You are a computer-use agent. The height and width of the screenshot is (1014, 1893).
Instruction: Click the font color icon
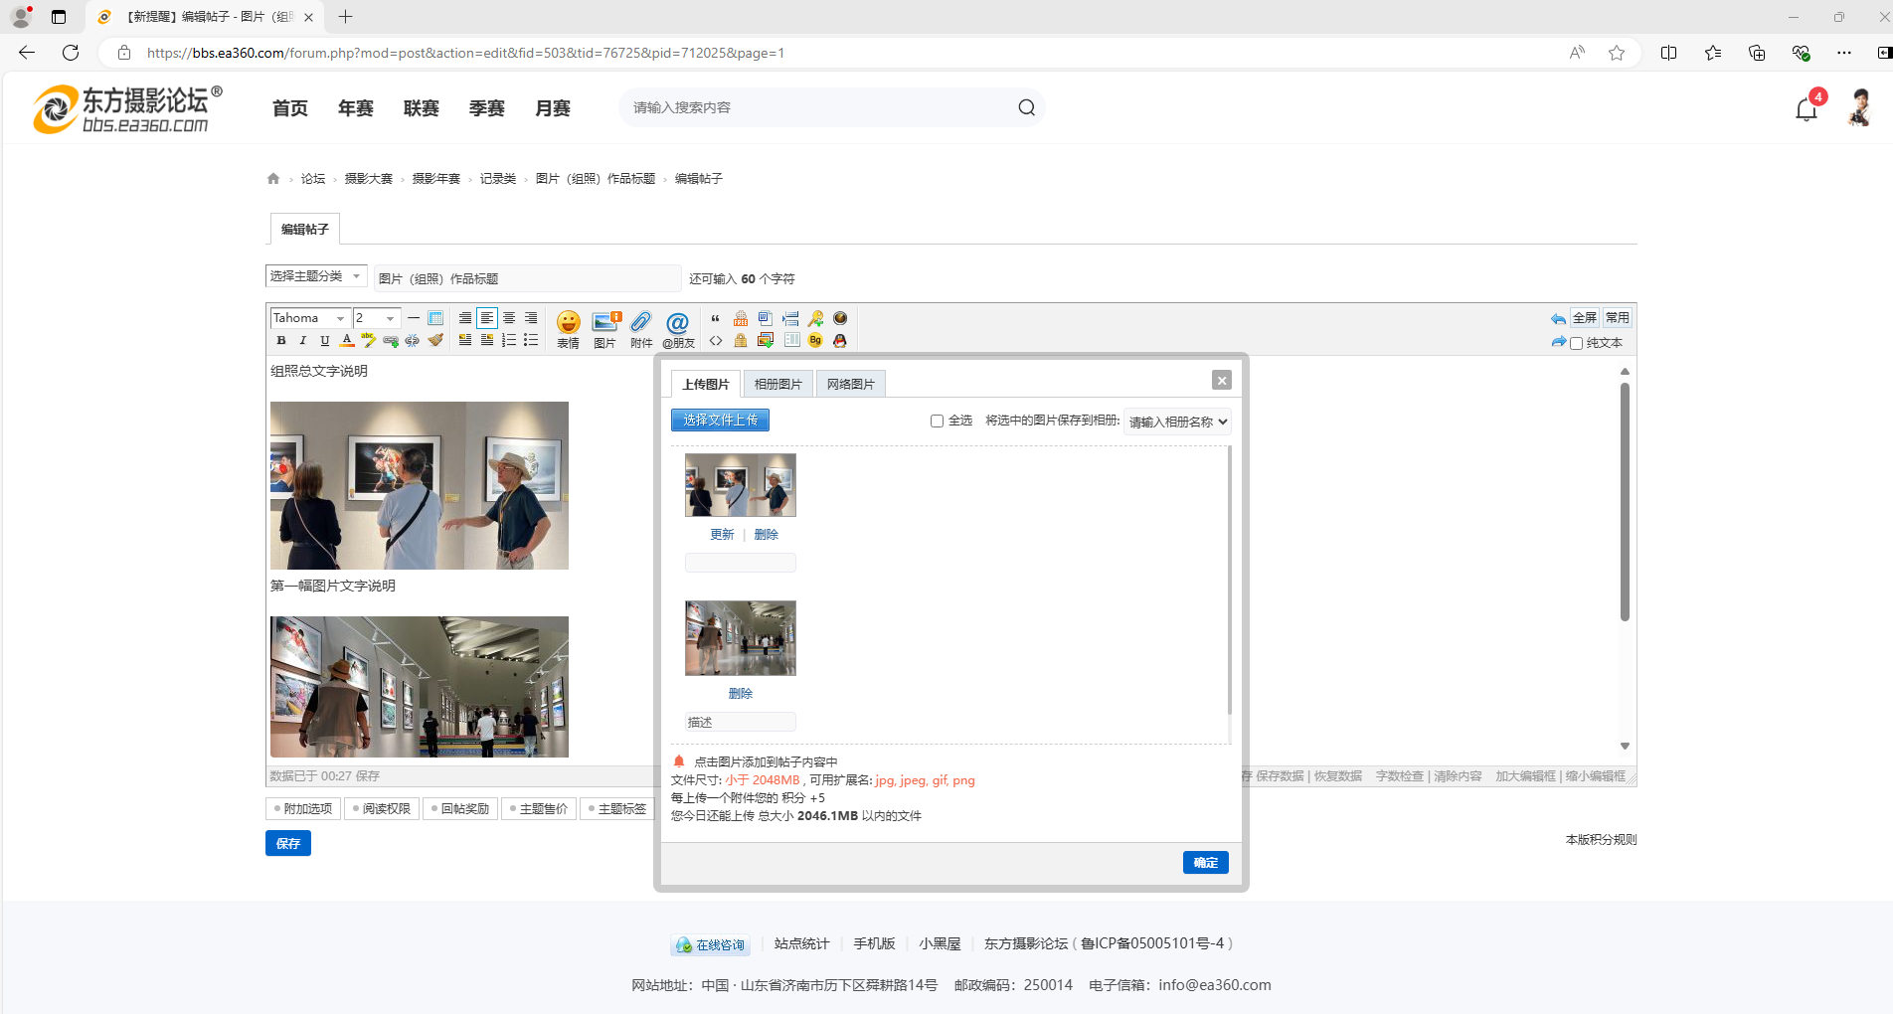point(347,341)
